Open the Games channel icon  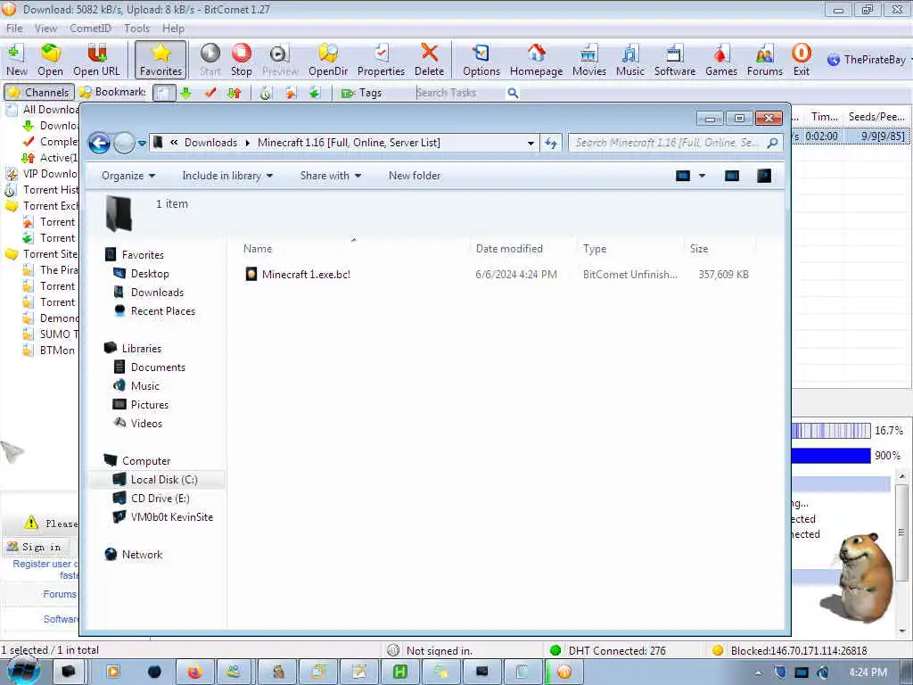tap(720, 60)
